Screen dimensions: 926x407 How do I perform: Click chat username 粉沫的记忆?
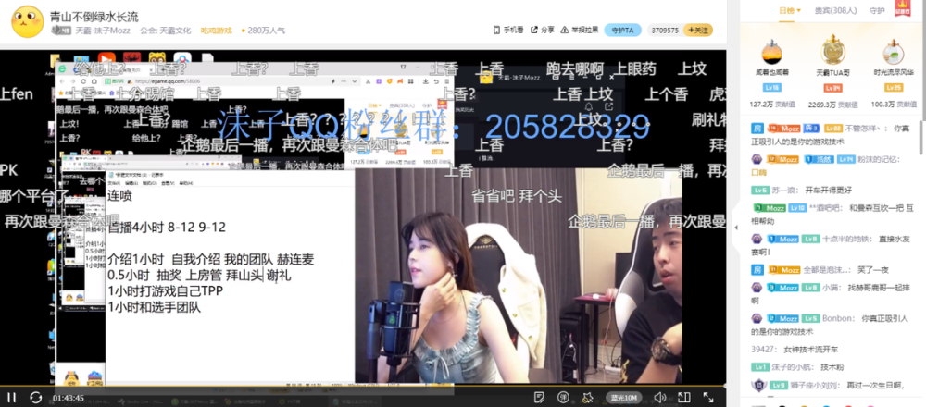pyautogui.click(x=878, y=159)
